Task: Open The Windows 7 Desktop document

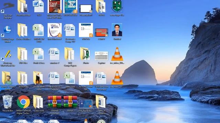Action: pos(55,81)
